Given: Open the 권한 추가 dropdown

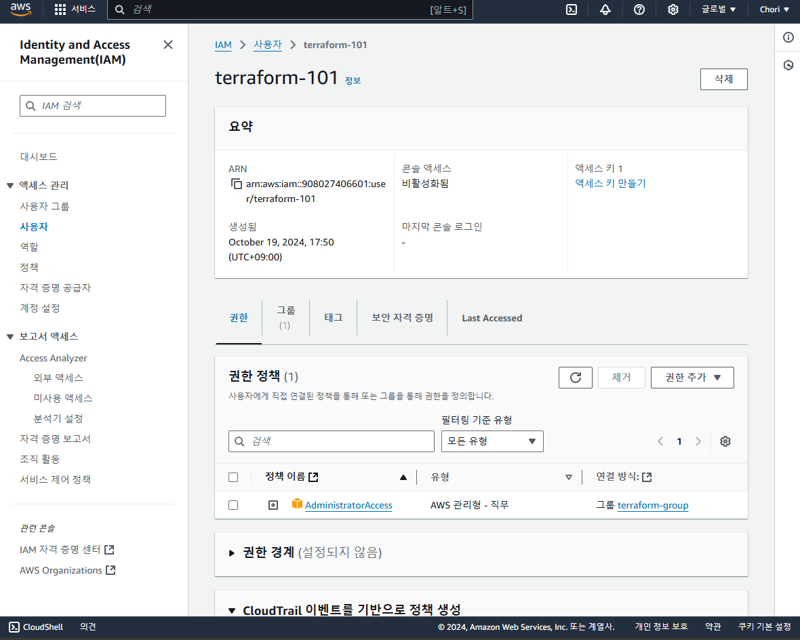Looking at the screenshot, I should point(692,378).
